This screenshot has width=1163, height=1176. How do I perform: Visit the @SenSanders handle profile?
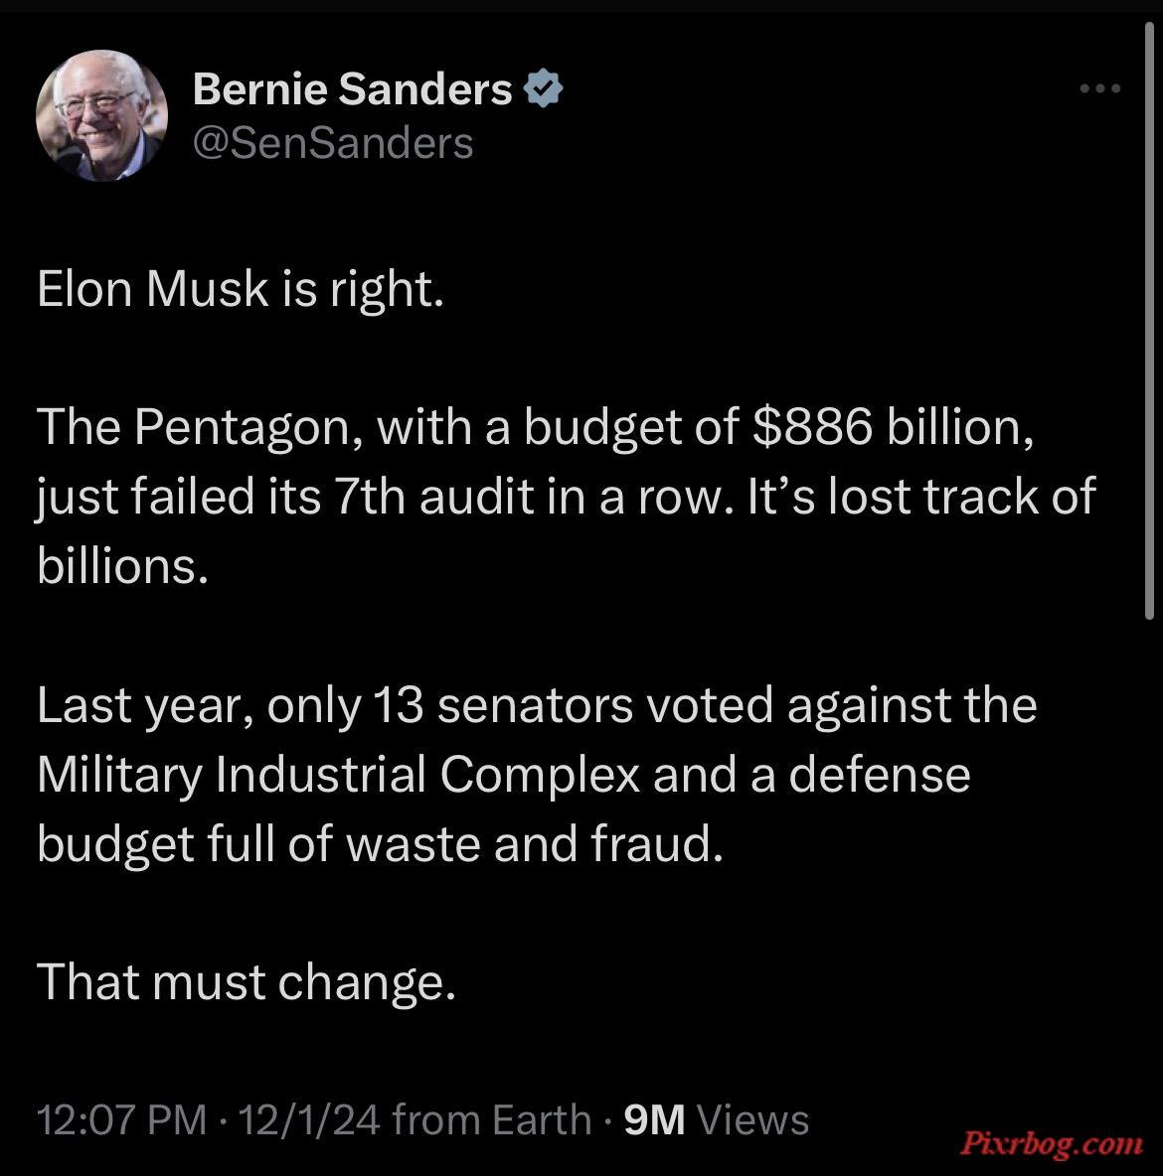333,142
